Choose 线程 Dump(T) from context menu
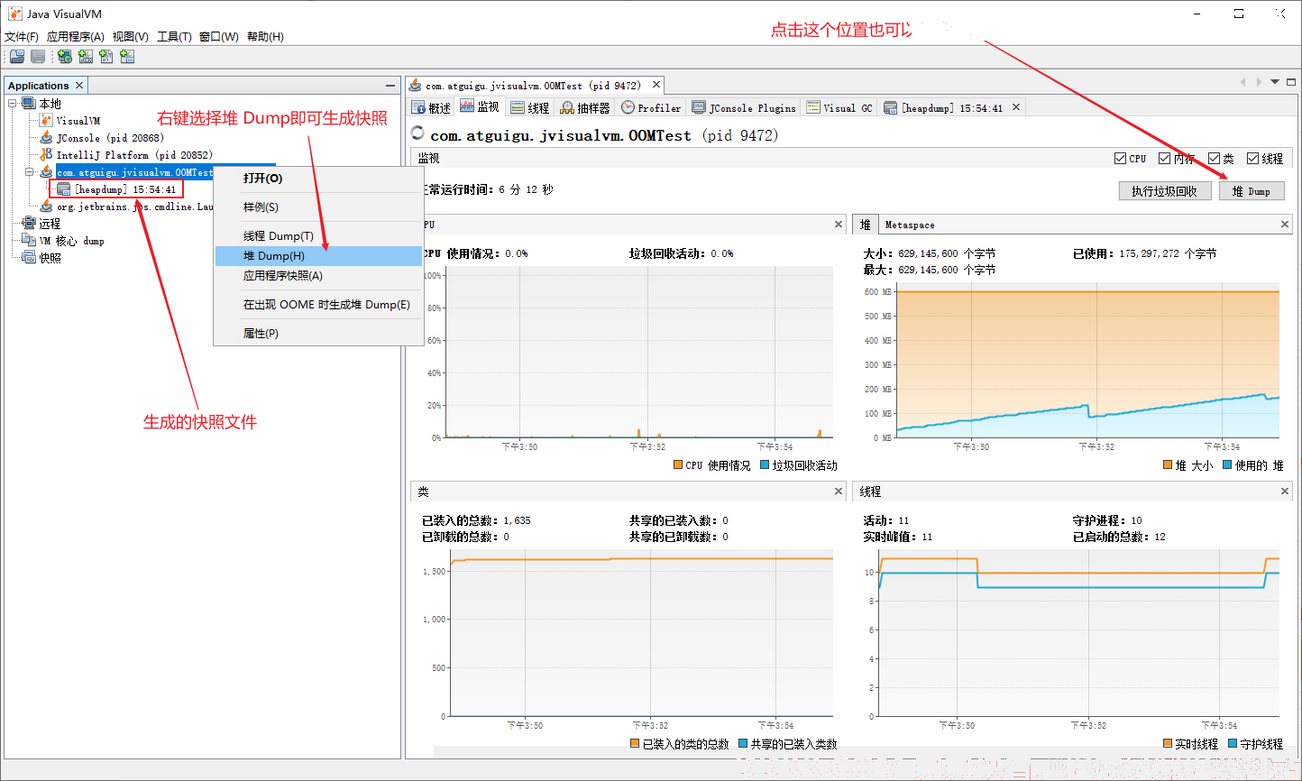The height and width of the screenshot is (781, 1302). click(318, 236)
